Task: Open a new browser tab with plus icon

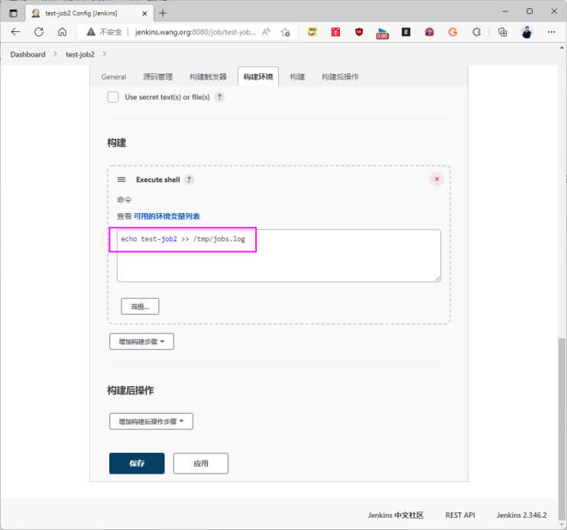Action: 163,14
